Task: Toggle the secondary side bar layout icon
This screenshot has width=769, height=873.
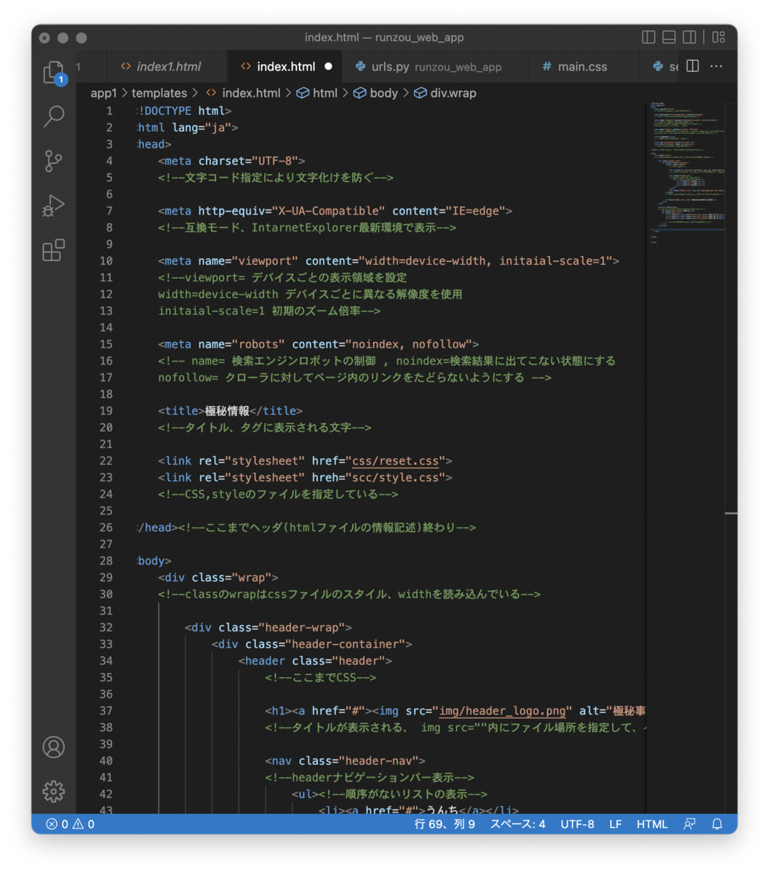Action: tap(690, 37)
